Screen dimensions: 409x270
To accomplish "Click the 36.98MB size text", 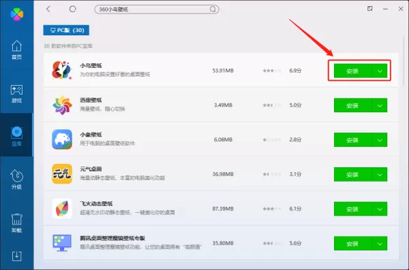I will point(223,174).
